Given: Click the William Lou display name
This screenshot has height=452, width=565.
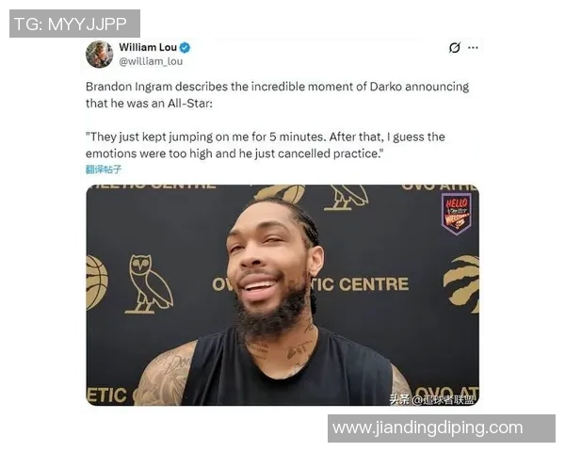Looking at the screenshot, I should pos(148,47).
